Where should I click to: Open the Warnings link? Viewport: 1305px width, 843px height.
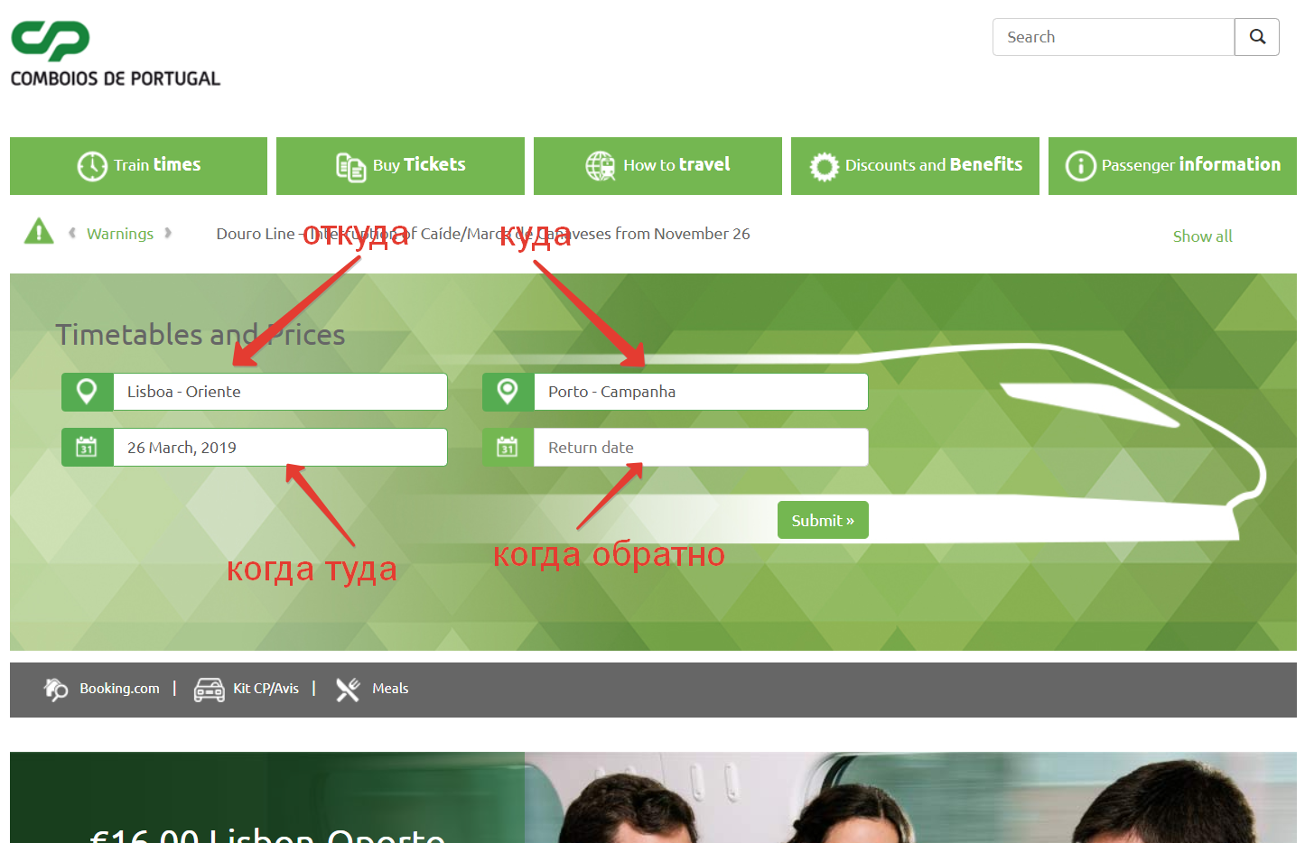point(120,234)
